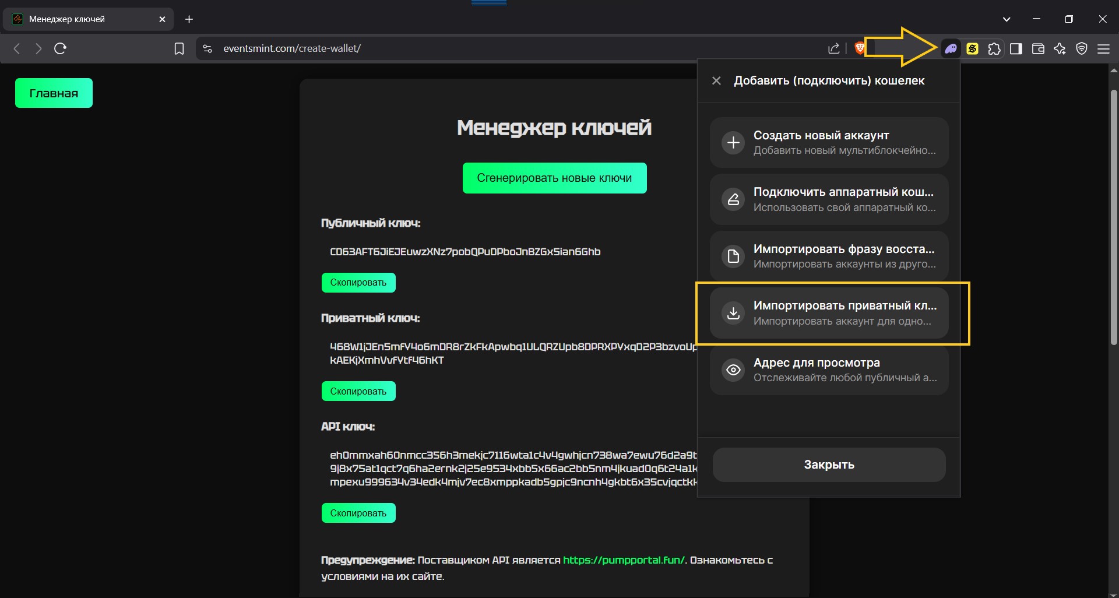Follow the pumpportal.fun link

(624, 560)
